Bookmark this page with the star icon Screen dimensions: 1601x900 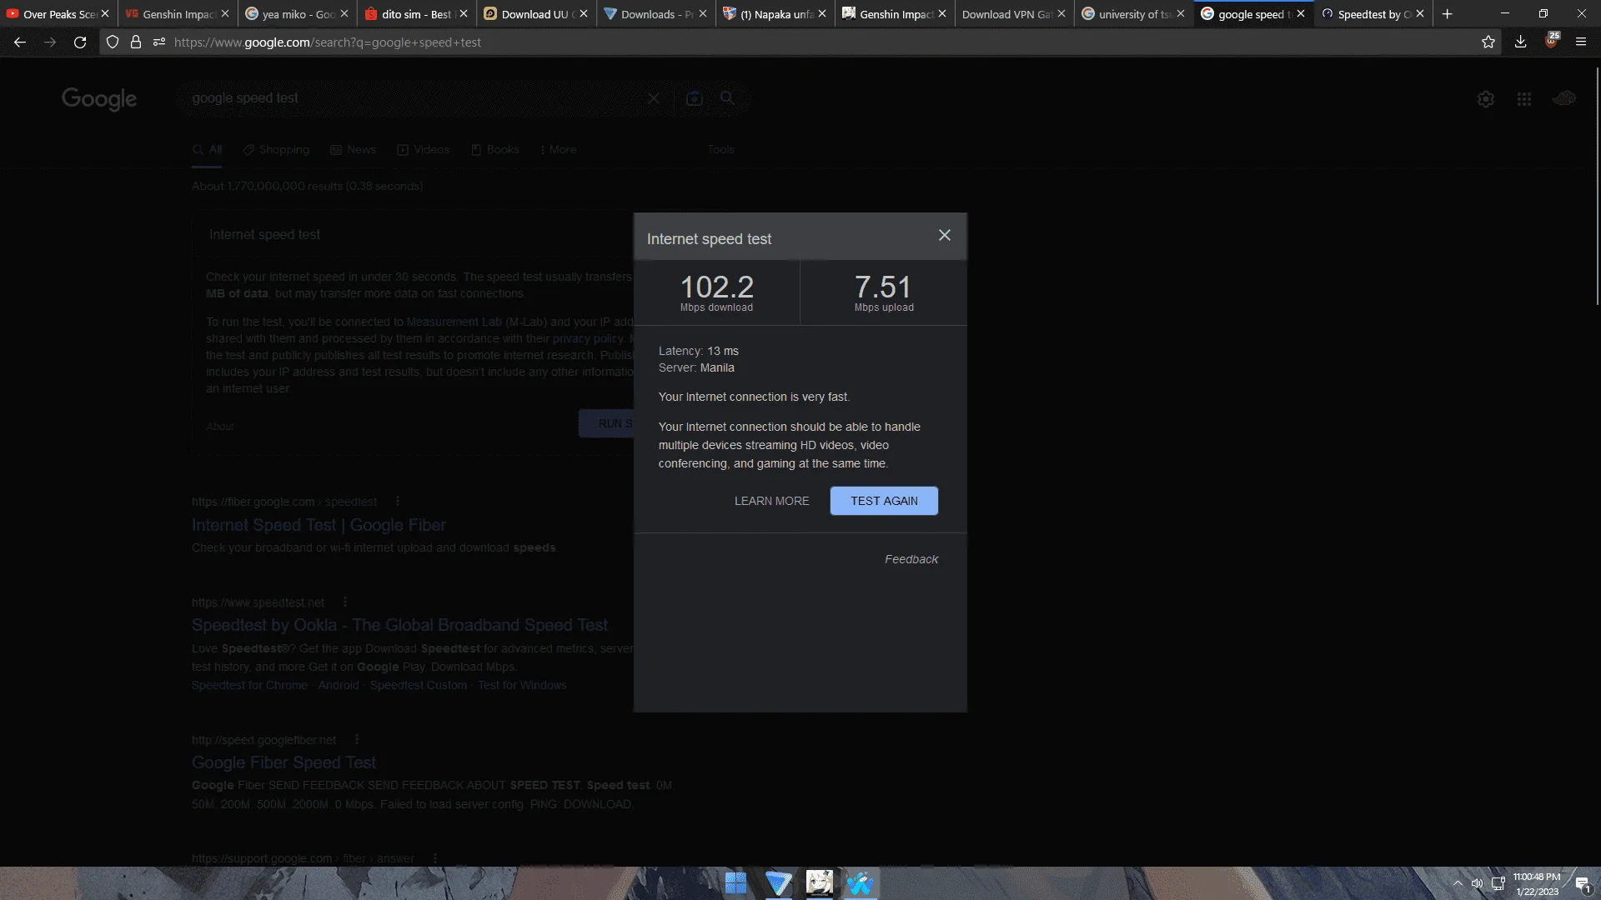tap(1488, 42)
